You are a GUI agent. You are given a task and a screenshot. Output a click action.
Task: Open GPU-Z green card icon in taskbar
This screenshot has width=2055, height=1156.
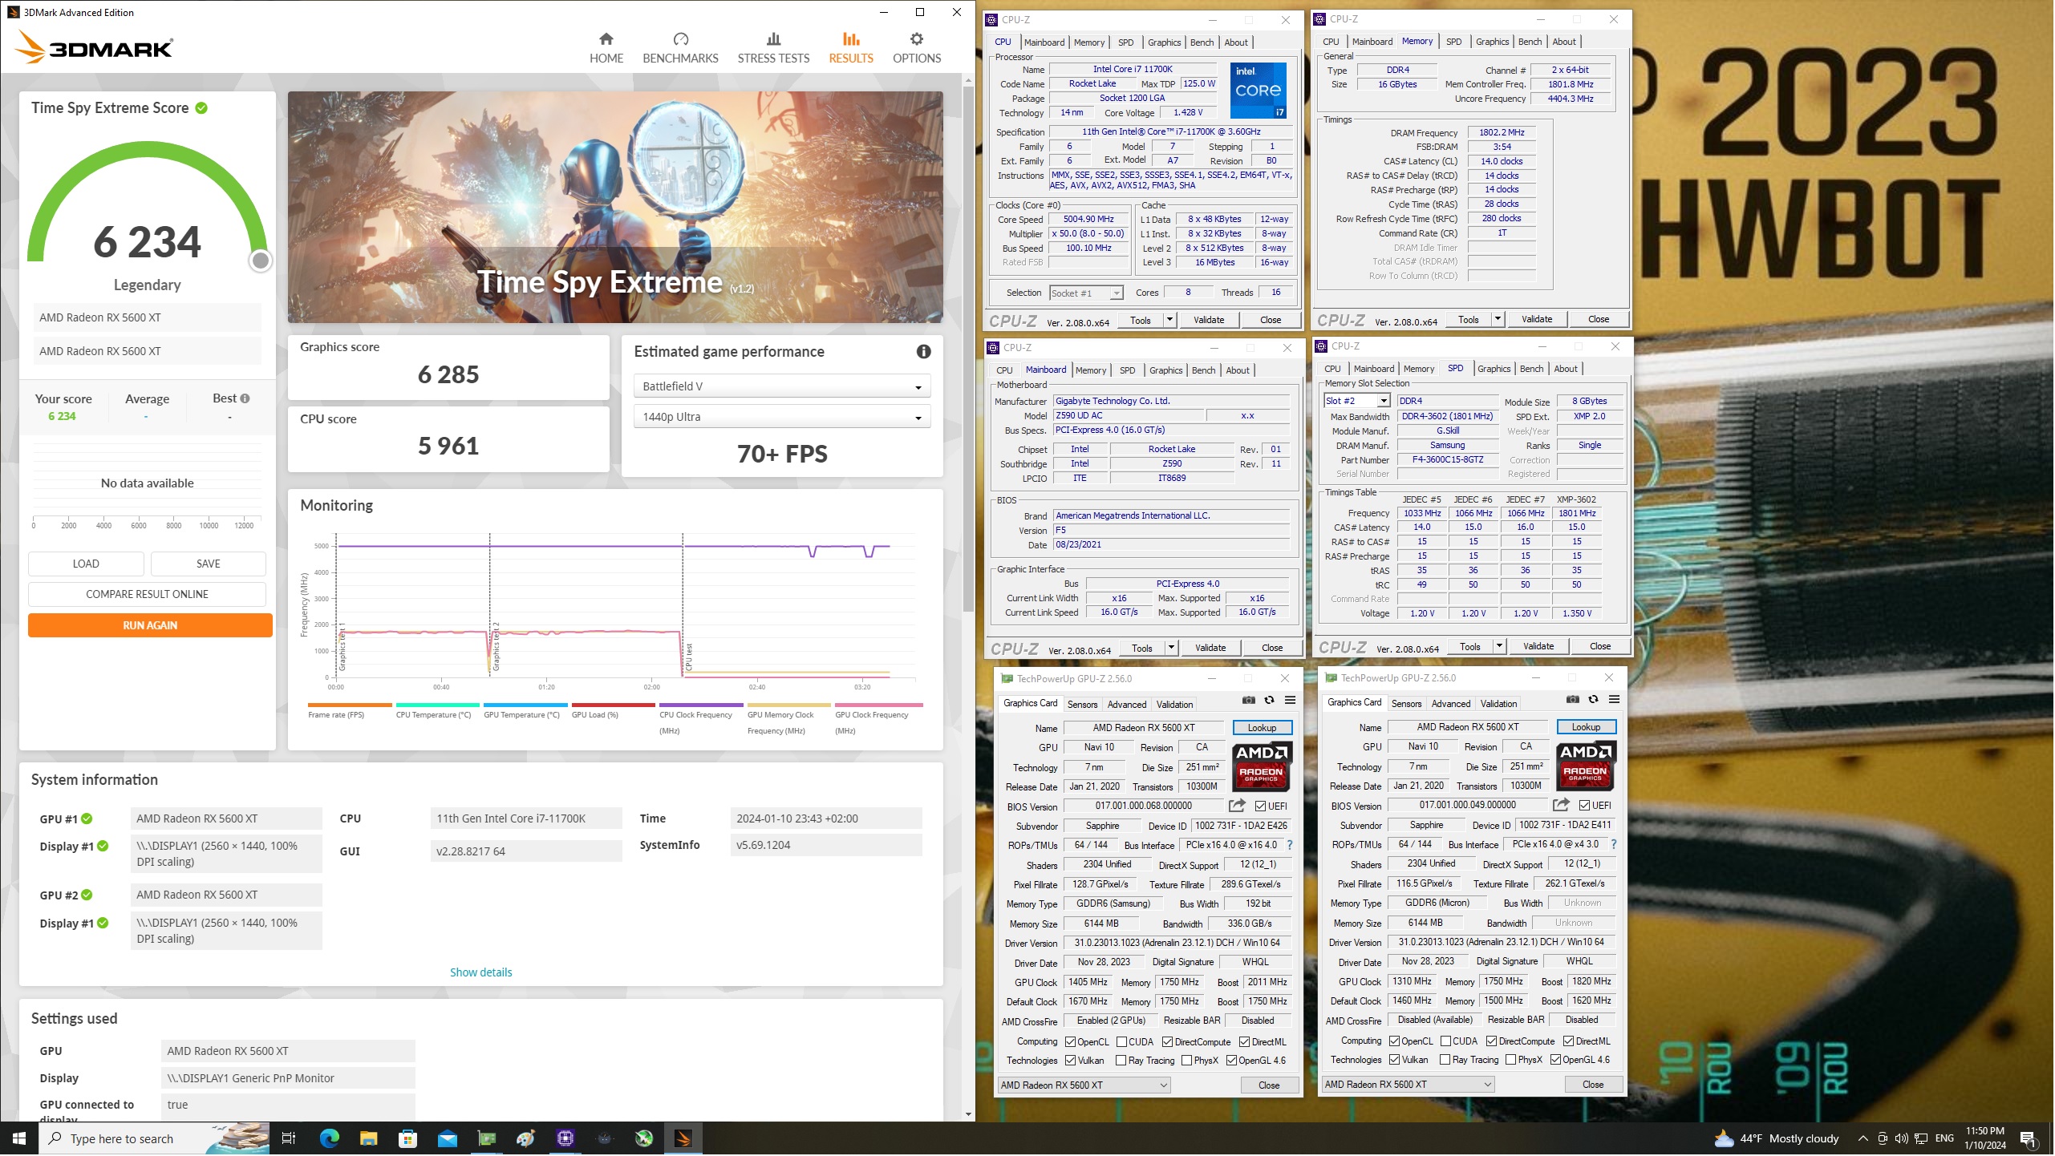tap(487, 1139)
